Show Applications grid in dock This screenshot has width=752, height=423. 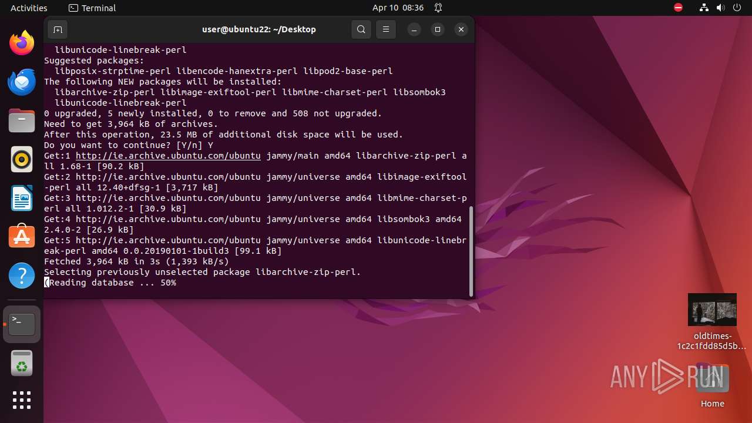tap(22, 400)
